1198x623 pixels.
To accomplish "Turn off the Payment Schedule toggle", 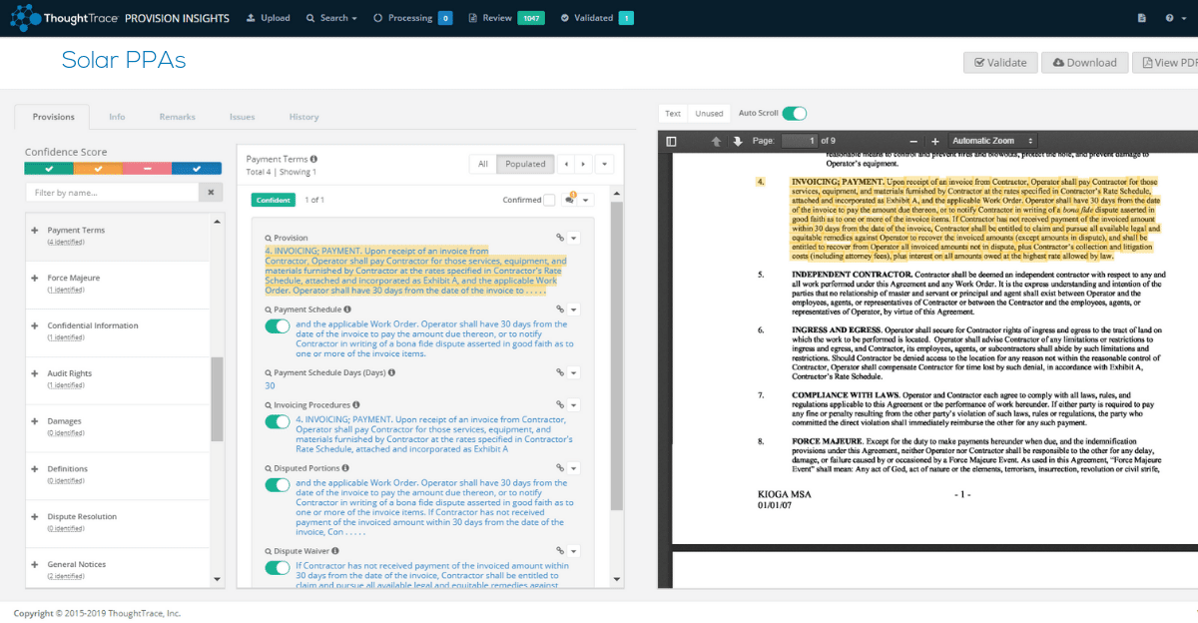I will click(277, 326).
